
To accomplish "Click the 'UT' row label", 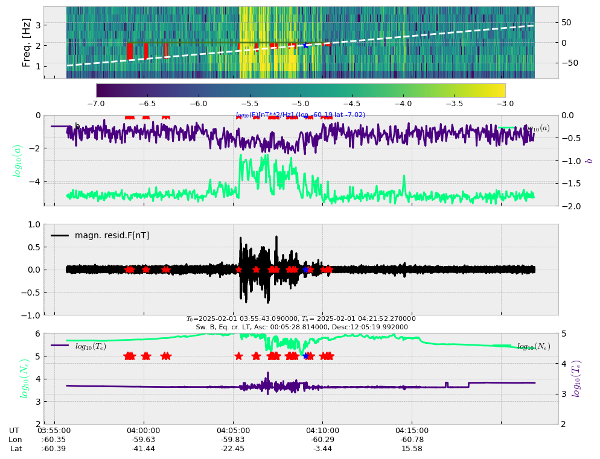I will coord(14,430).
